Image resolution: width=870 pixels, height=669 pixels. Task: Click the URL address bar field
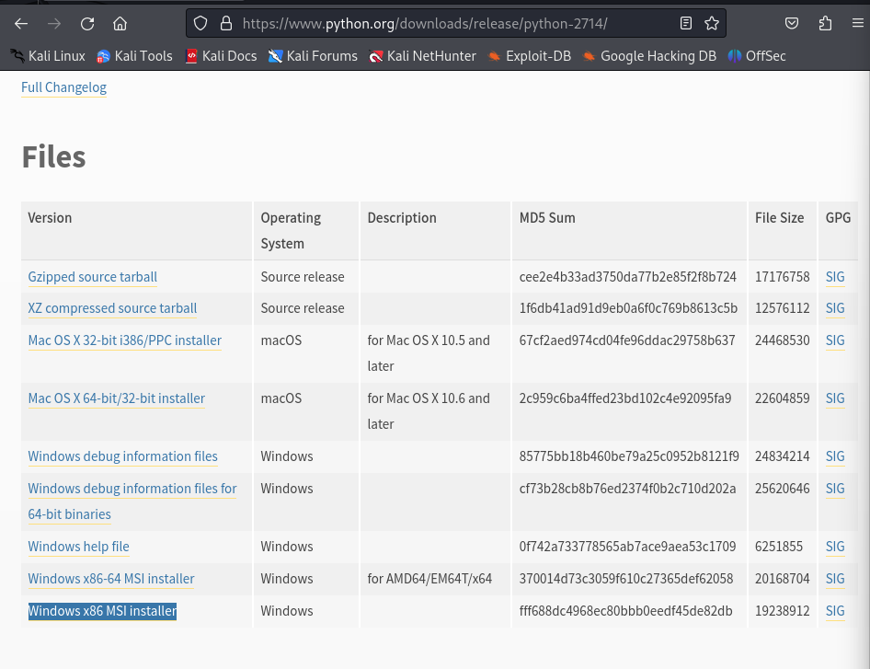(451, 23)
